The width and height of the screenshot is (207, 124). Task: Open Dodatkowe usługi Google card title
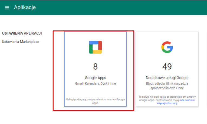(x=167, y=78)
